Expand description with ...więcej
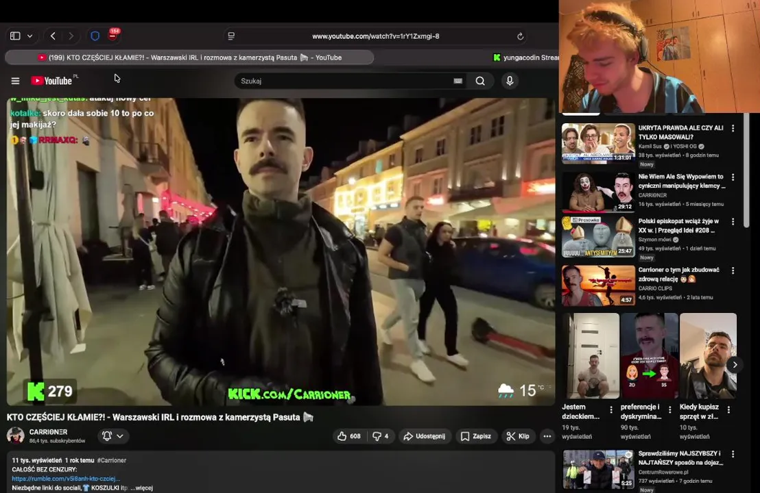The width and height of the screenshot is (760, 493). click(x=141, y=488)
